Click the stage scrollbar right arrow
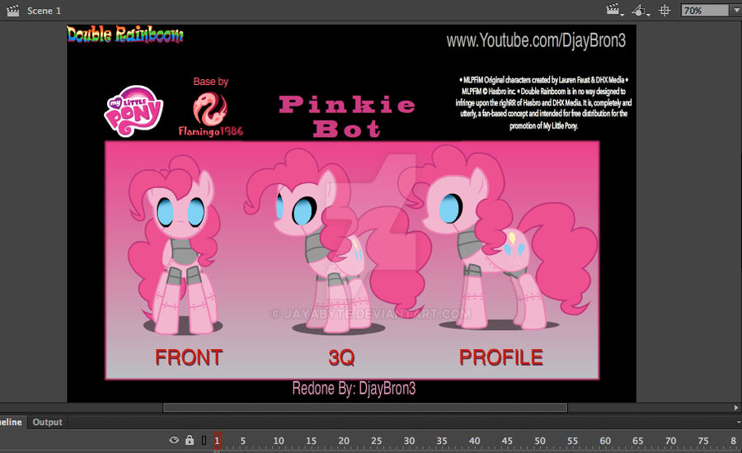This screenshot has height=453, width=742. (736, 408)
